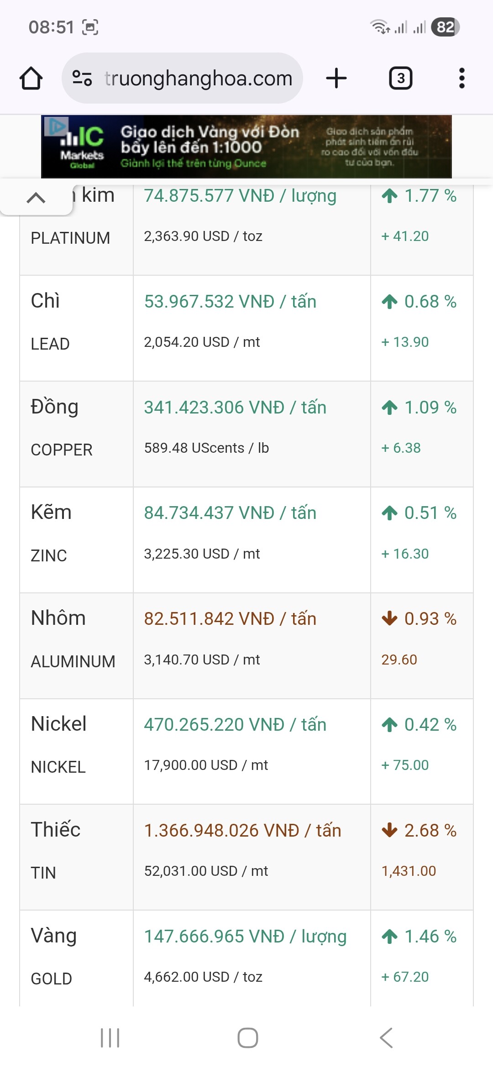Tap the Đồng COPPER price in VNĐ
This screenshot has width=493, height=1068.
point(235,407)
